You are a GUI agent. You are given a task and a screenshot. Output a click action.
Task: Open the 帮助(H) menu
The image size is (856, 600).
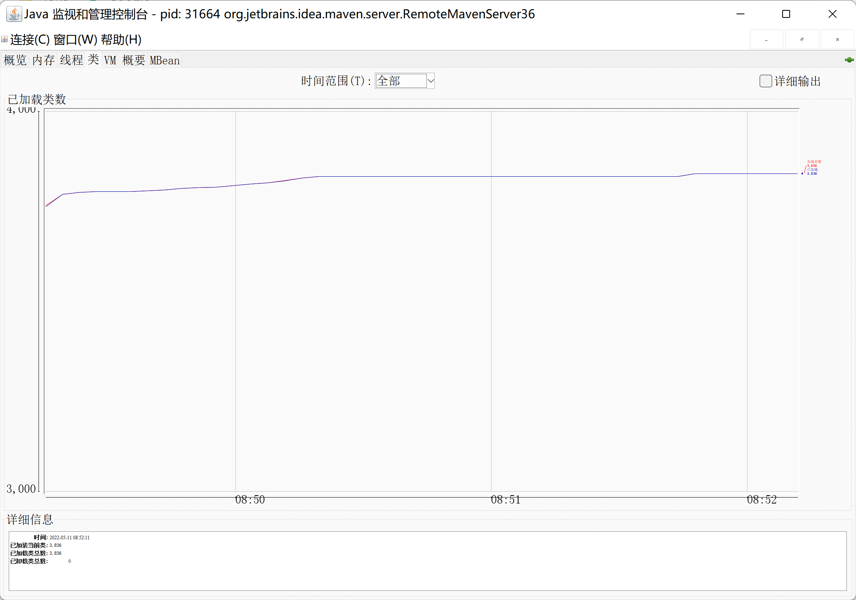(x=121, y=40)
